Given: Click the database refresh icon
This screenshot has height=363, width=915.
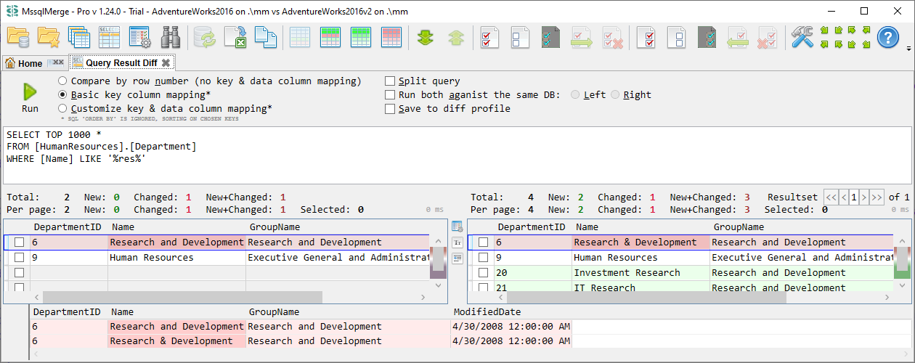Looking at the screenshot, I should [205, 37].
